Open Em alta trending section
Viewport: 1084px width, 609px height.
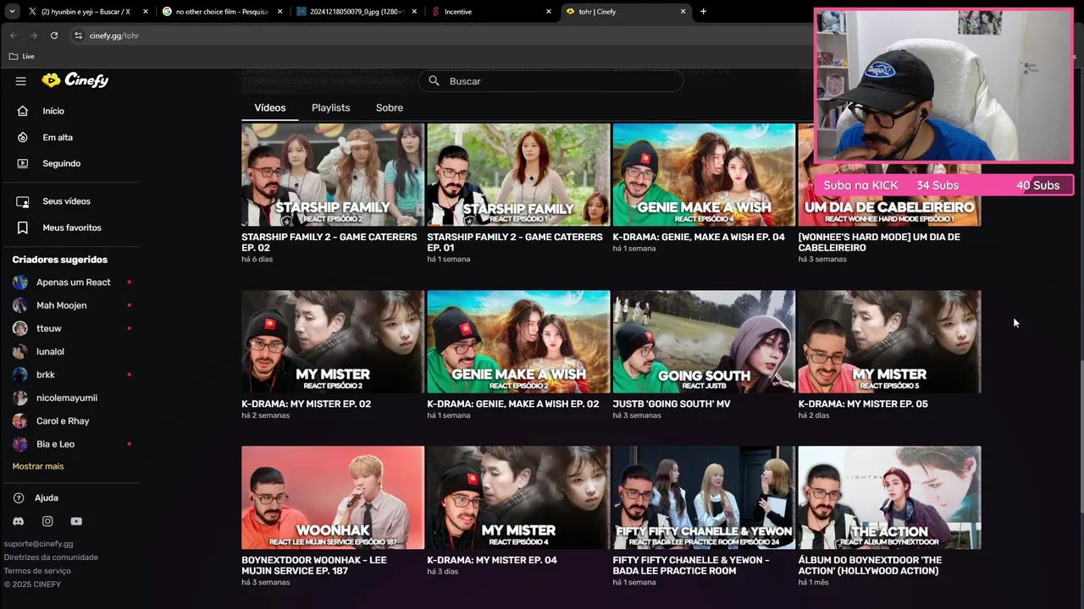click(57, 137)
